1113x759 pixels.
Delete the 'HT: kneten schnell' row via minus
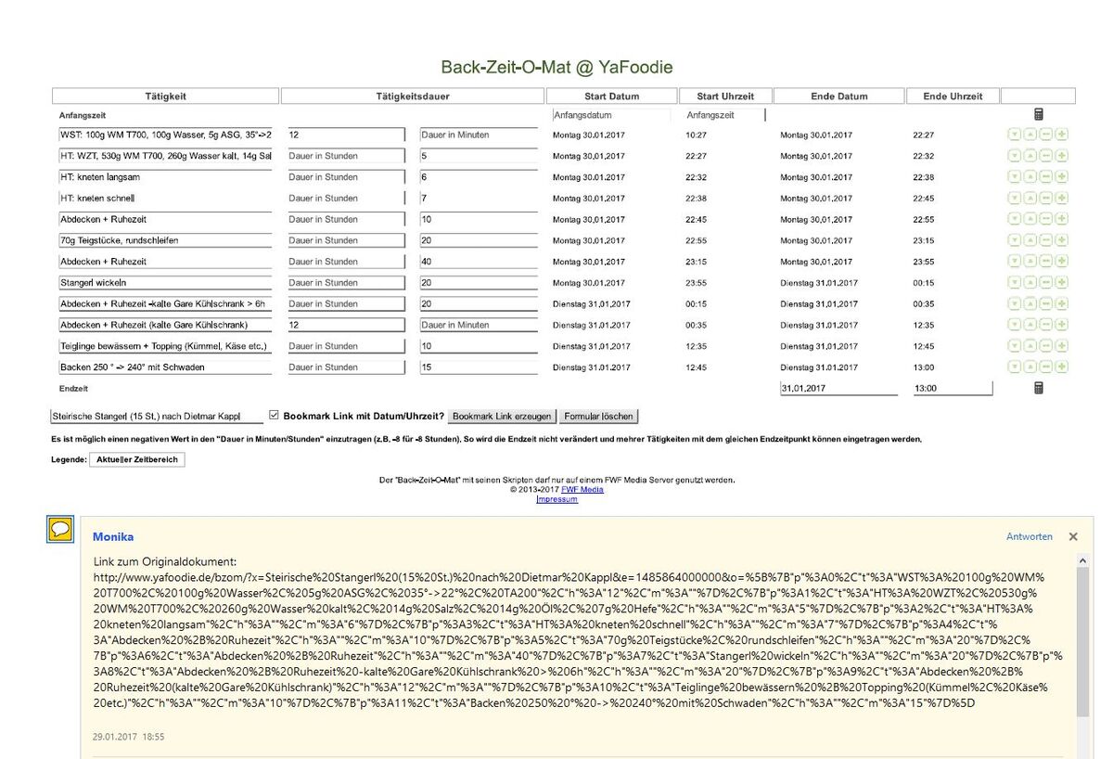click(1045, 199)
